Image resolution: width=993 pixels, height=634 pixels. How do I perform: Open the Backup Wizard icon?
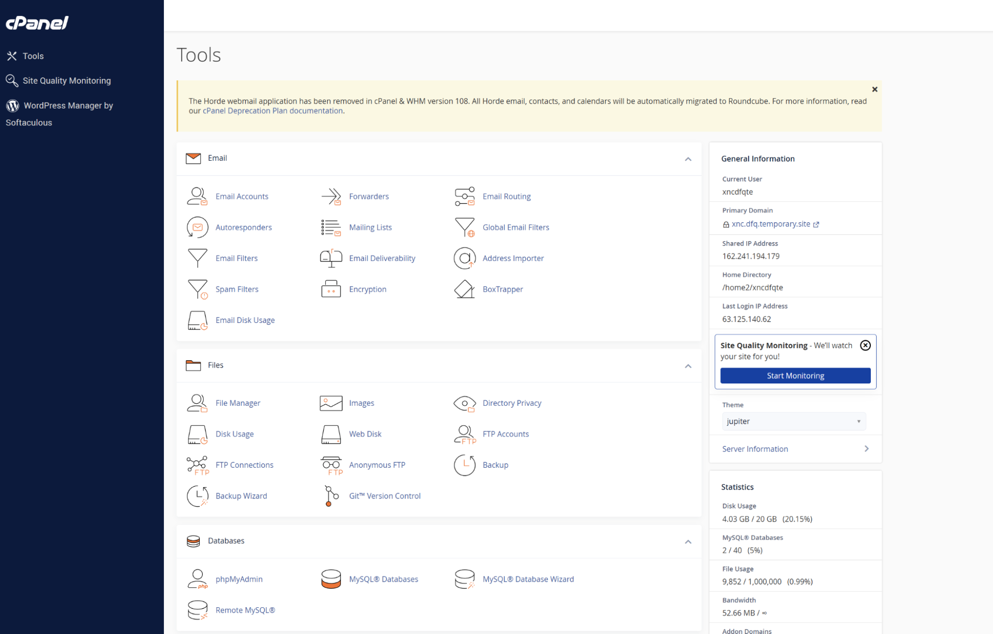click(x=197, y=496)
